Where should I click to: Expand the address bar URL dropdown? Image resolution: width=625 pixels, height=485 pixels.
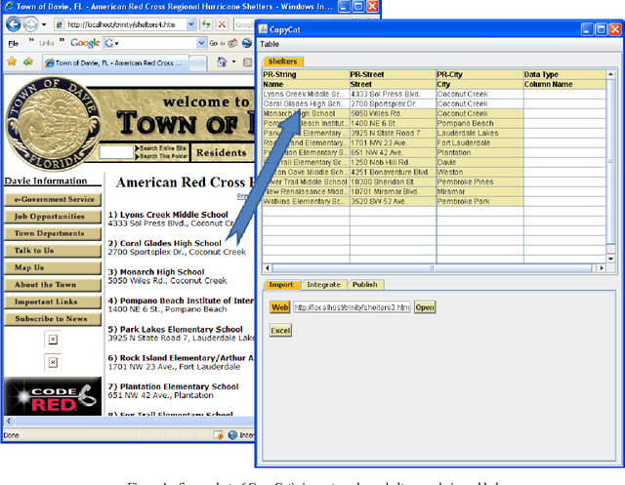(x=191, y=24)
